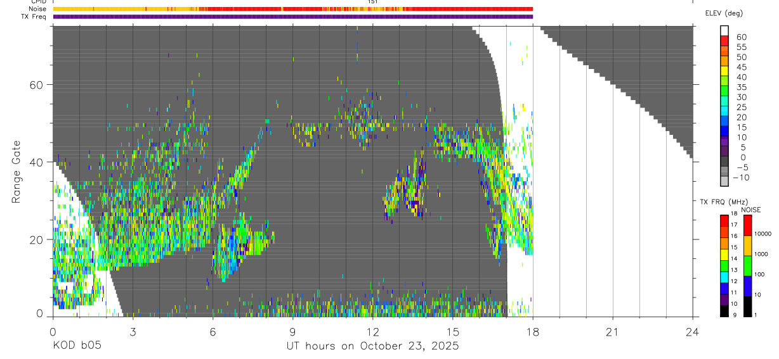Click the '6' hour tick label on x-axis

pyautogui.click(x=213, y=331)
